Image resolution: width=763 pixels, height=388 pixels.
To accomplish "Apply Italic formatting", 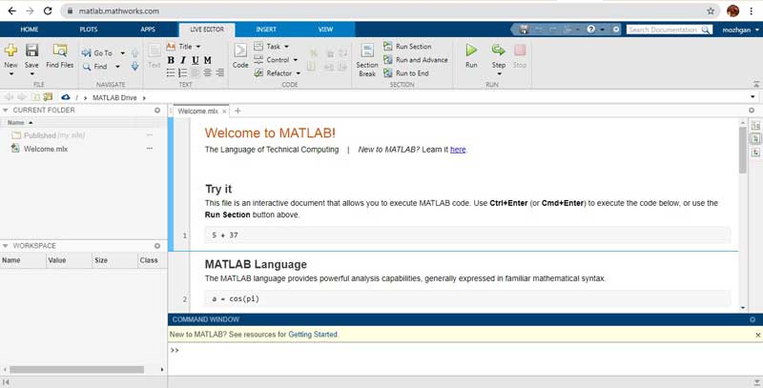I will 183,60.
